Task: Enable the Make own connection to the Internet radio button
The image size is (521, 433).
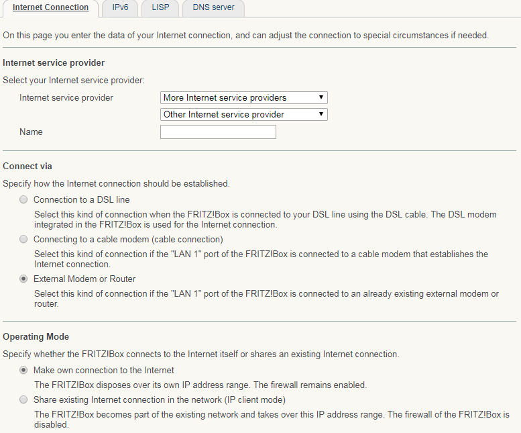Action: tap(24, 371)
